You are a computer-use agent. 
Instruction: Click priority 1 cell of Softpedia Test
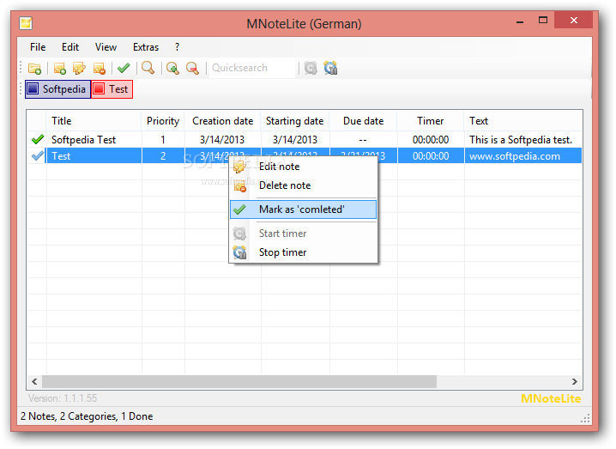[163, 140]
